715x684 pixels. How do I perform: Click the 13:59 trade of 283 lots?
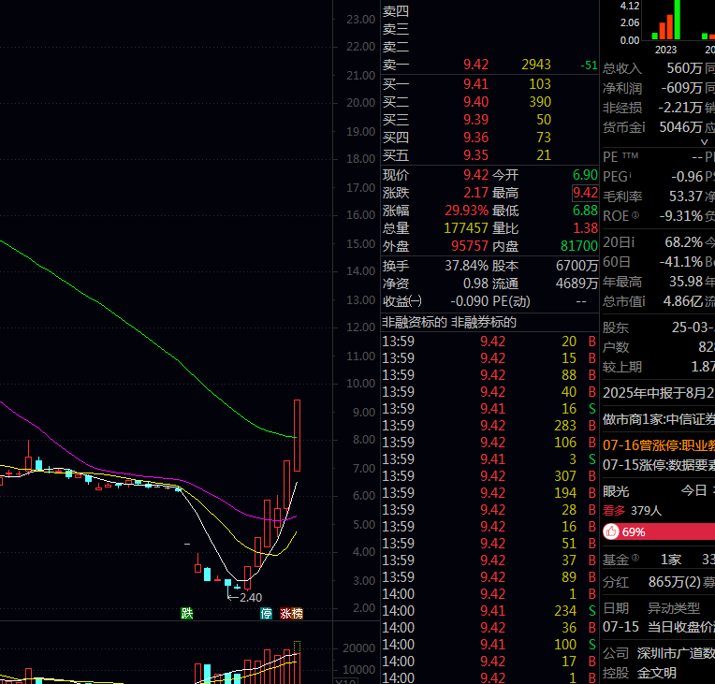point(489,426)
